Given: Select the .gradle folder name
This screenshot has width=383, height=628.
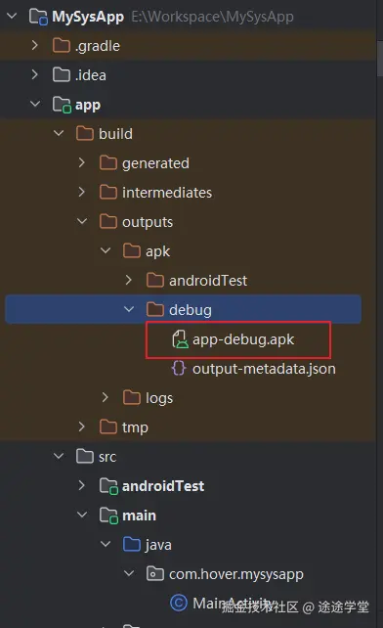Looking at the screenshot, I should coord(98,46).
